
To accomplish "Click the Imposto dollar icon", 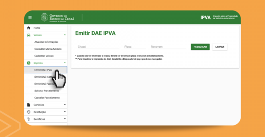I will [29, 63].
